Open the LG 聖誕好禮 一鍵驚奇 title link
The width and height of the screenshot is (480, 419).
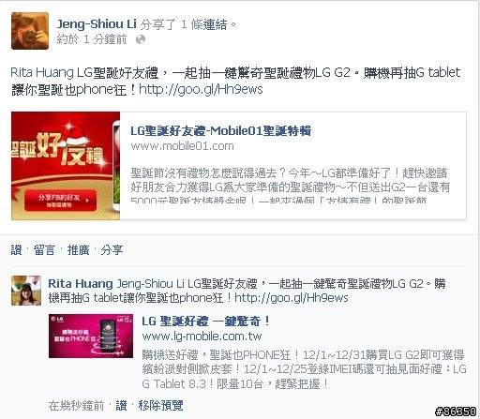click(x=206, y=322)
